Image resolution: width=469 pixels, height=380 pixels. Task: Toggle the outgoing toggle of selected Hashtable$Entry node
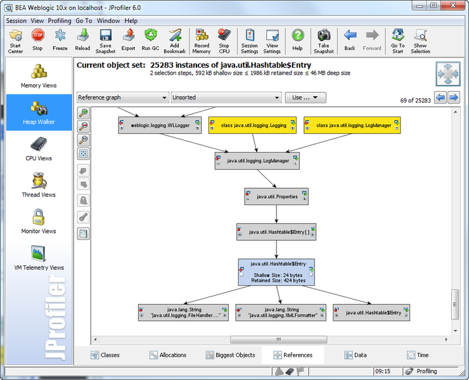(x=311, y=274)
